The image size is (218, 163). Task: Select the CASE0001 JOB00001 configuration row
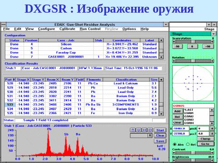(82, 57)
